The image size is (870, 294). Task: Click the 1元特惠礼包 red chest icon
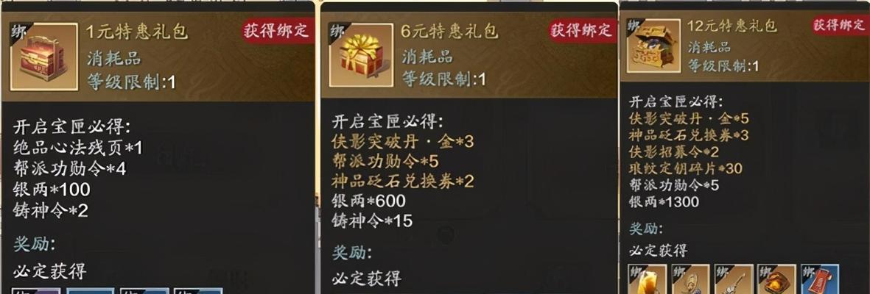44,57
